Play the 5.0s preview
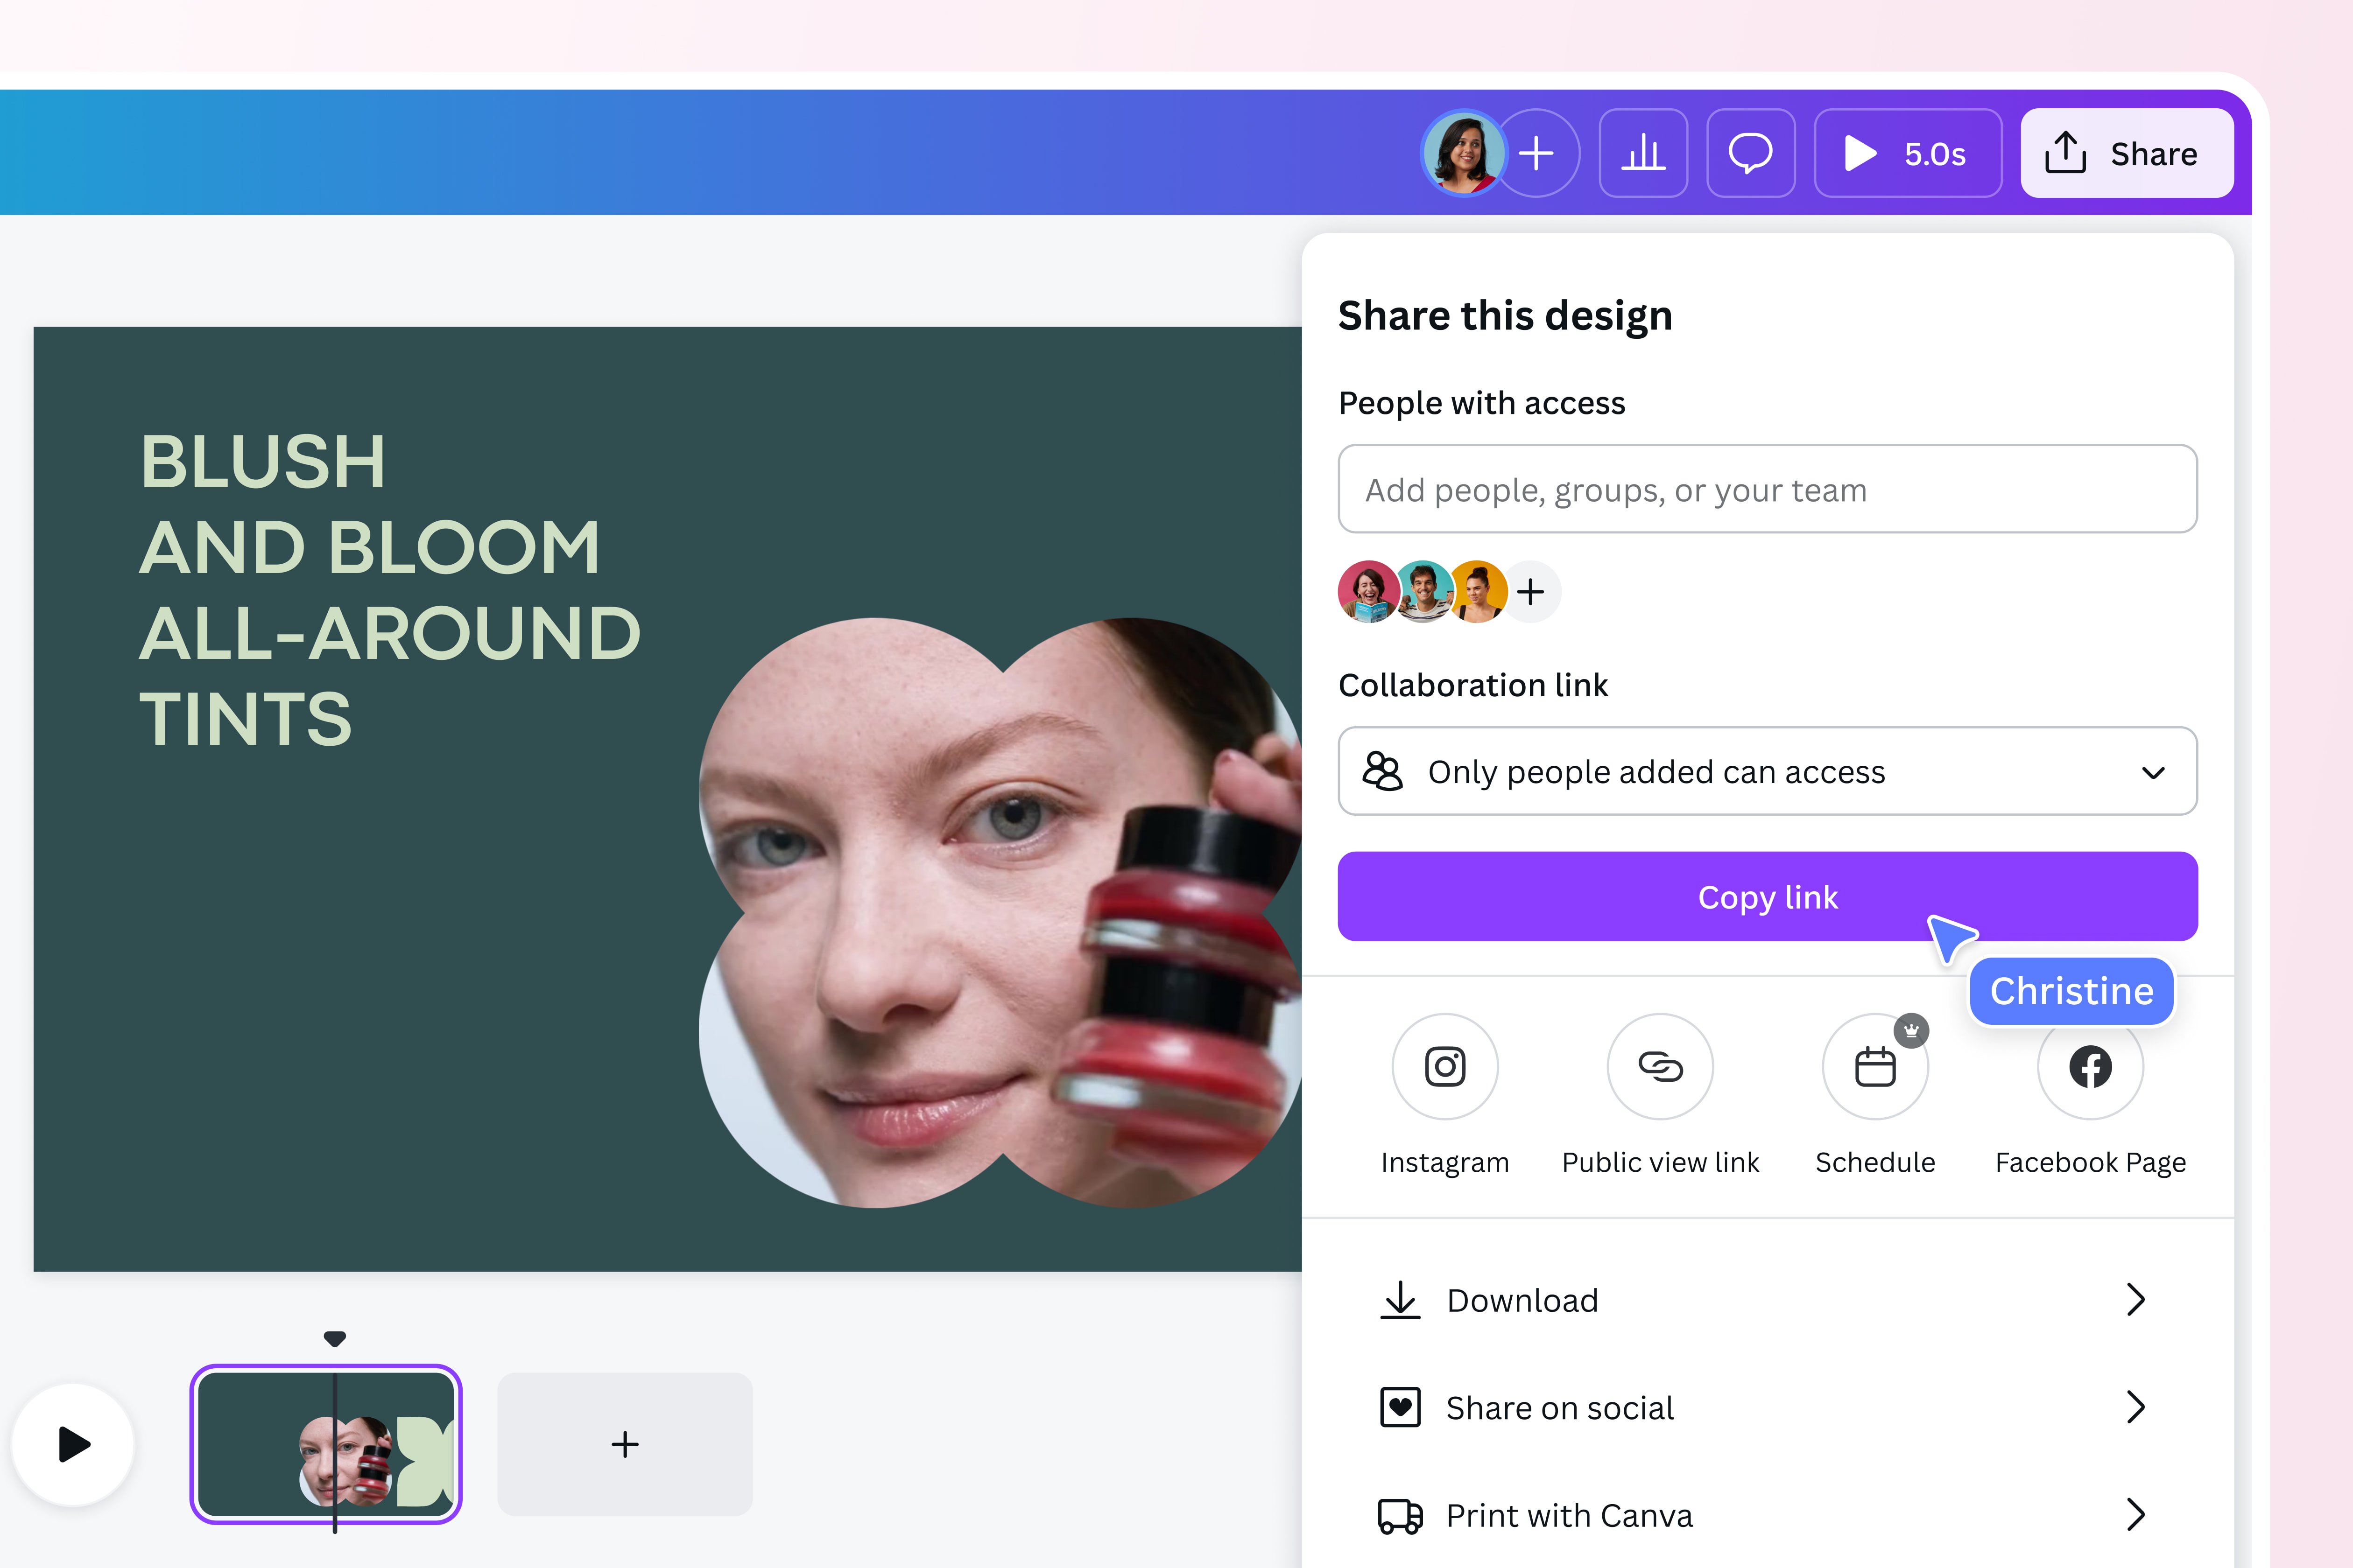The image size is (2353, 1568). click(x=1907, y=153)
